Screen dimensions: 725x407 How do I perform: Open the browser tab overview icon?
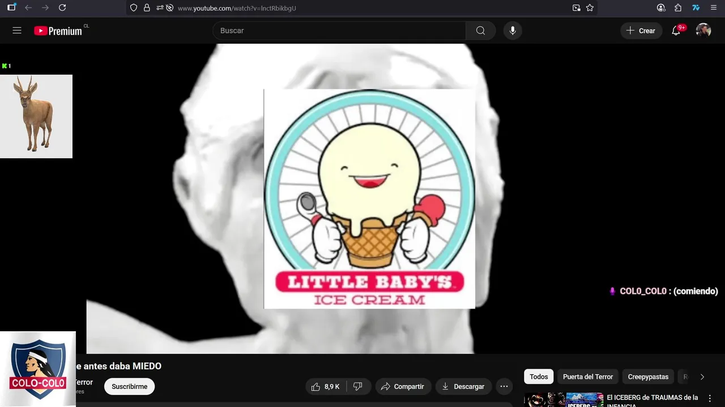pyautogui.click(x=11, y=7)
